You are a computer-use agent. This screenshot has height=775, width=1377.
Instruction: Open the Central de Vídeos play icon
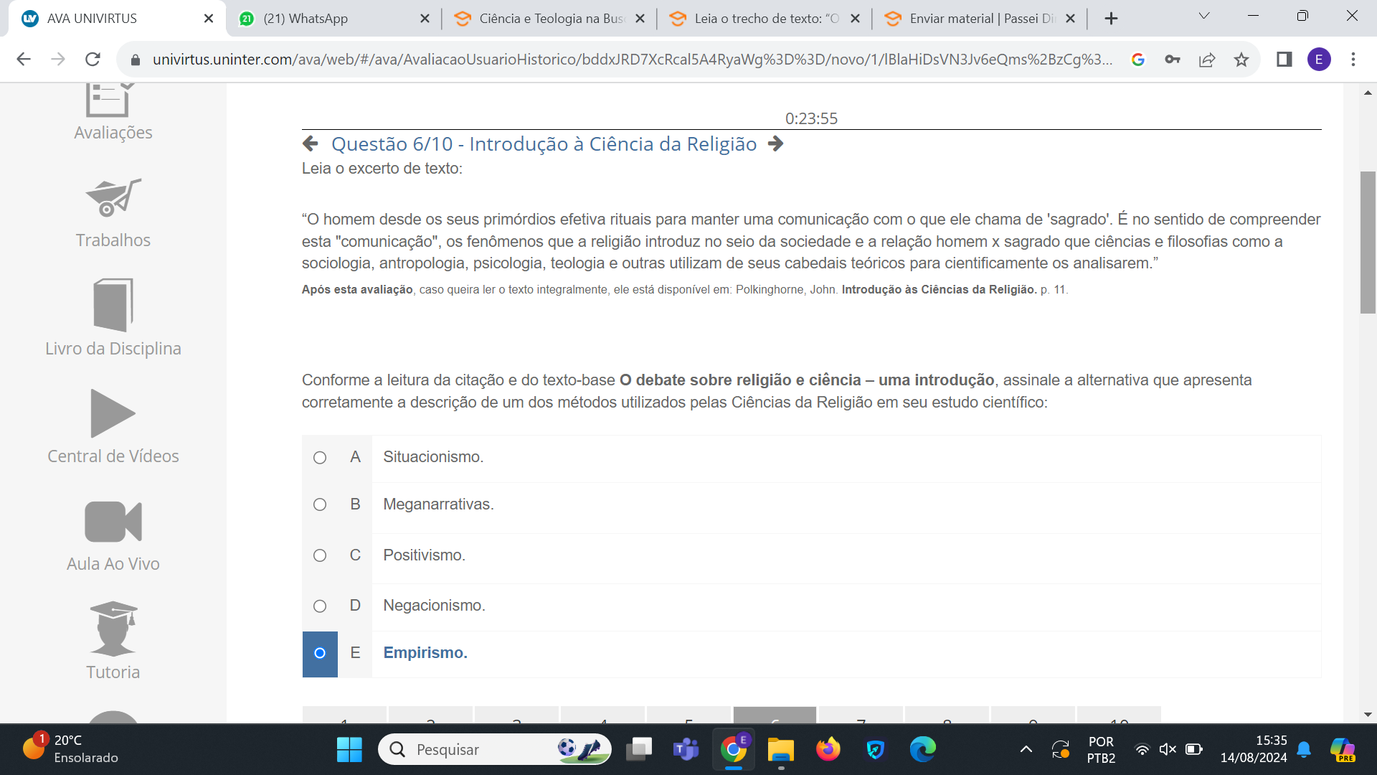pyautogui.click(x=113, y=413)
